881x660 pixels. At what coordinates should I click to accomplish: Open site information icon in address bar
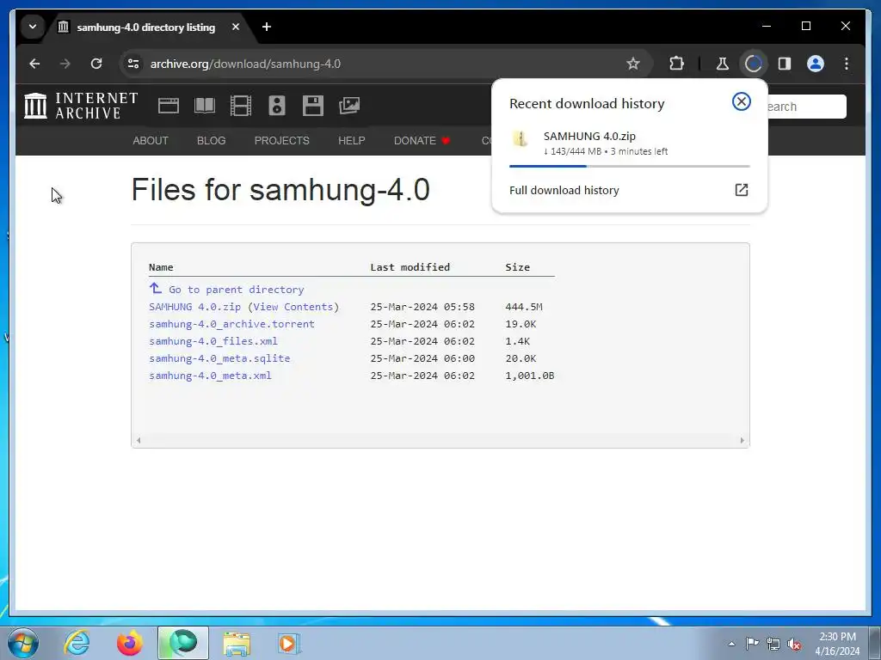pyautogui.click(x=133, y=64)
